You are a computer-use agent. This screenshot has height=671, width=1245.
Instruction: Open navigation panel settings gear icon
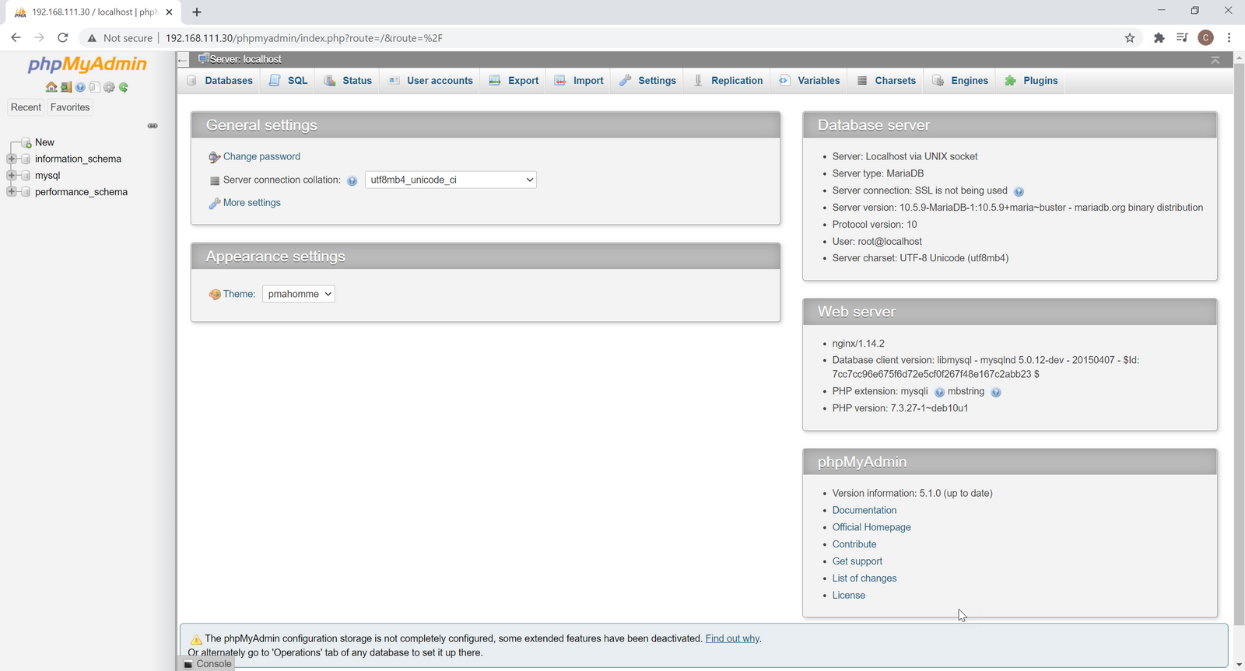pos(109,87)
